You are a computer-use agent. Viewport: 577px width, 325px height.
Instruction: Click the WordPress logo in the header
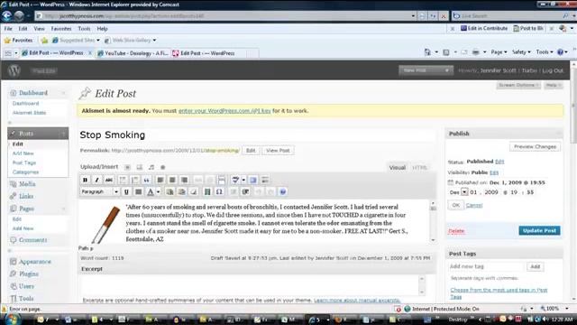tap(14, 70)
